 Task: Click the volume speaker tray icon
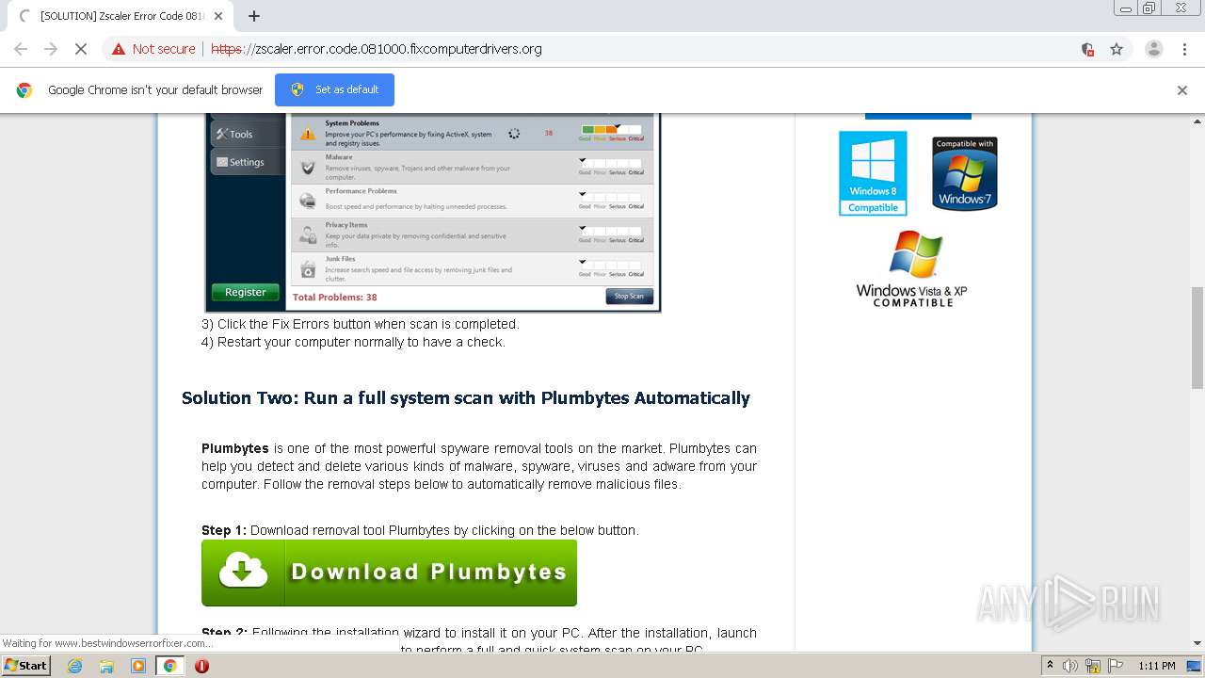point(1070,666)
